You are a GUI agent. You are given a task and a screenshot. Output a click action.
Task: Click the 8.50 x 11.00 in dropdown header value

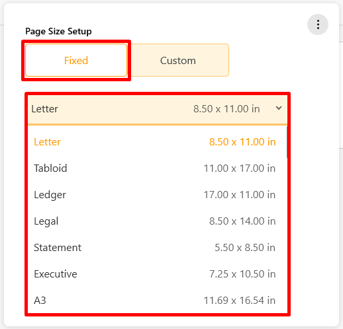point(226,109)
